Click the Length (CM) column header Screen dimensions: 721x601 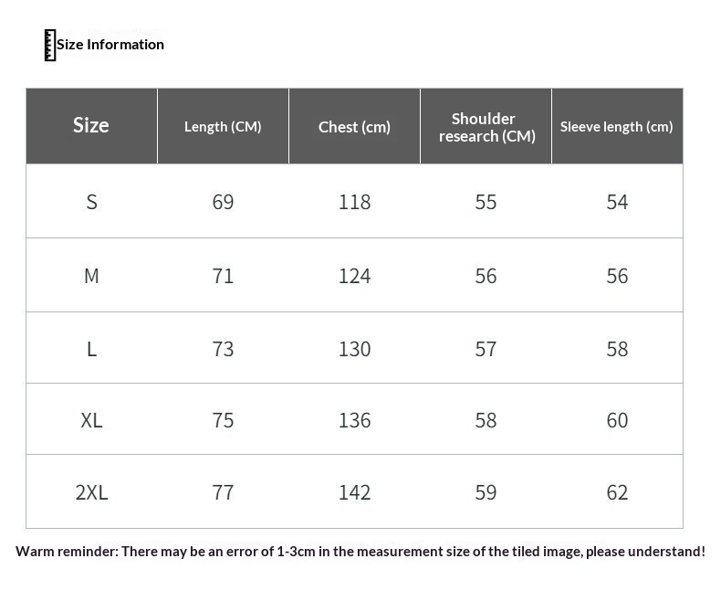click(223, 127)
